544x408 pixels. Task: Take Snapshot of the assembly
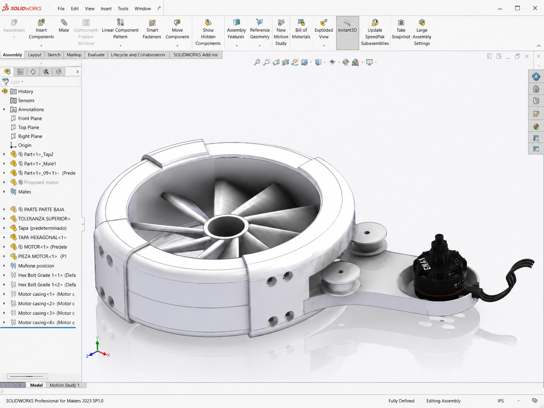(x=401, y=29)
